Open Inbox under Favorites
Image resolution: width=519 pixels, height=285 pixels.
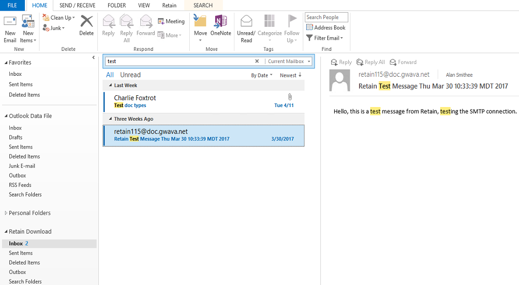point(15,74)
